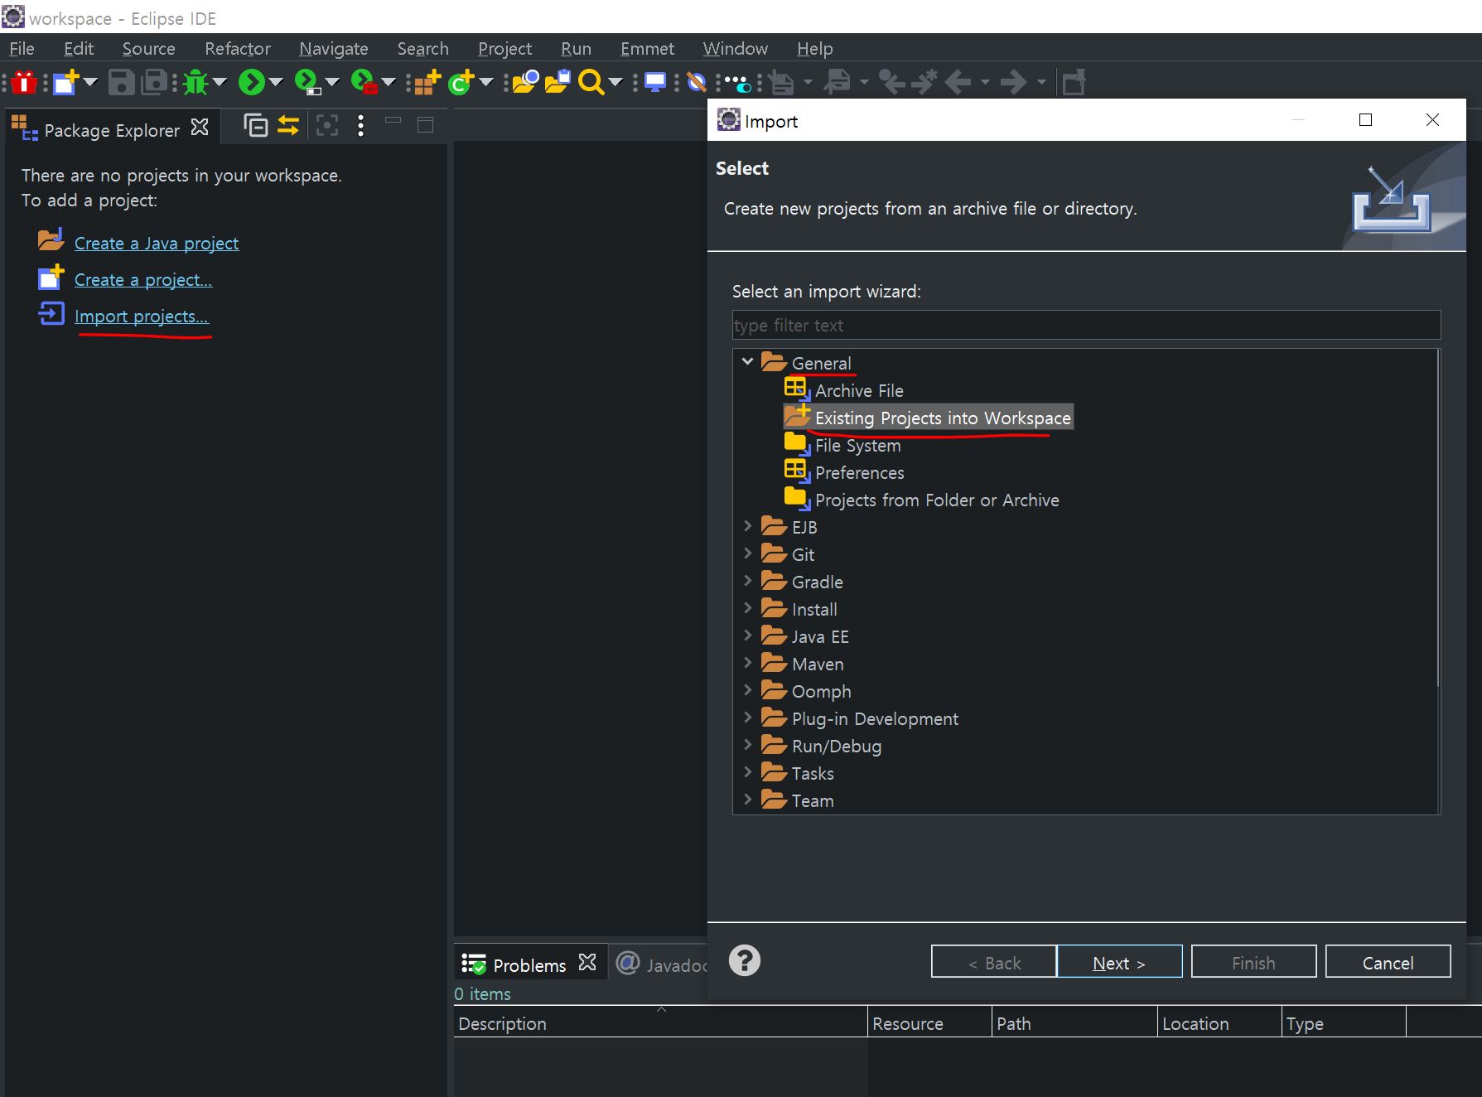Click the Save All toolbar icon
This screenshot has height=1097, width=1482.
154,82
